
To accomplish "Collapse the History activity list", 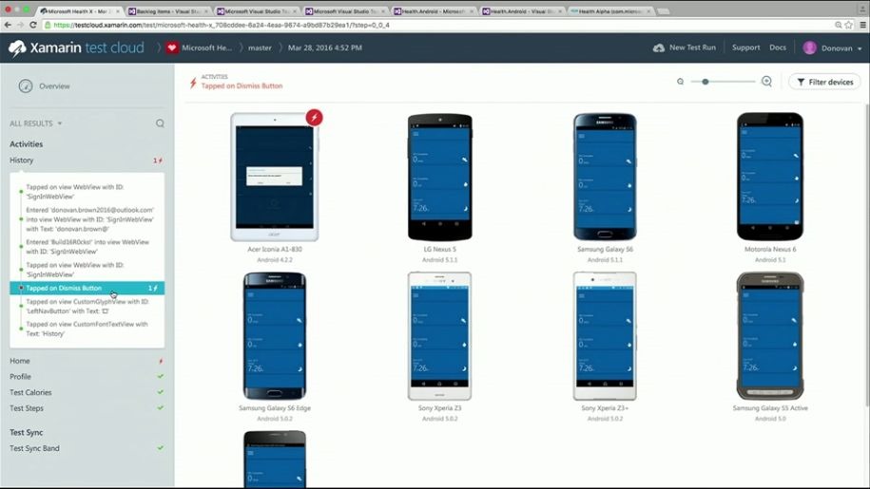I will (x=22, y=160).
